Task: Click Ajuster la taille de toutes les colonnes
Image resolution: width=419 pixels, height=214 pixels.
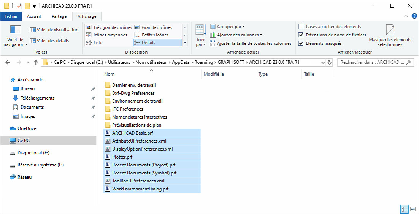Action: point(251,43)
